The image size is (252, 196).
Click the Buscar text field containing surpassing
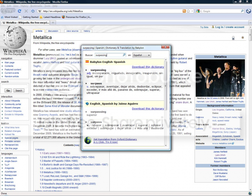[108, 55]
